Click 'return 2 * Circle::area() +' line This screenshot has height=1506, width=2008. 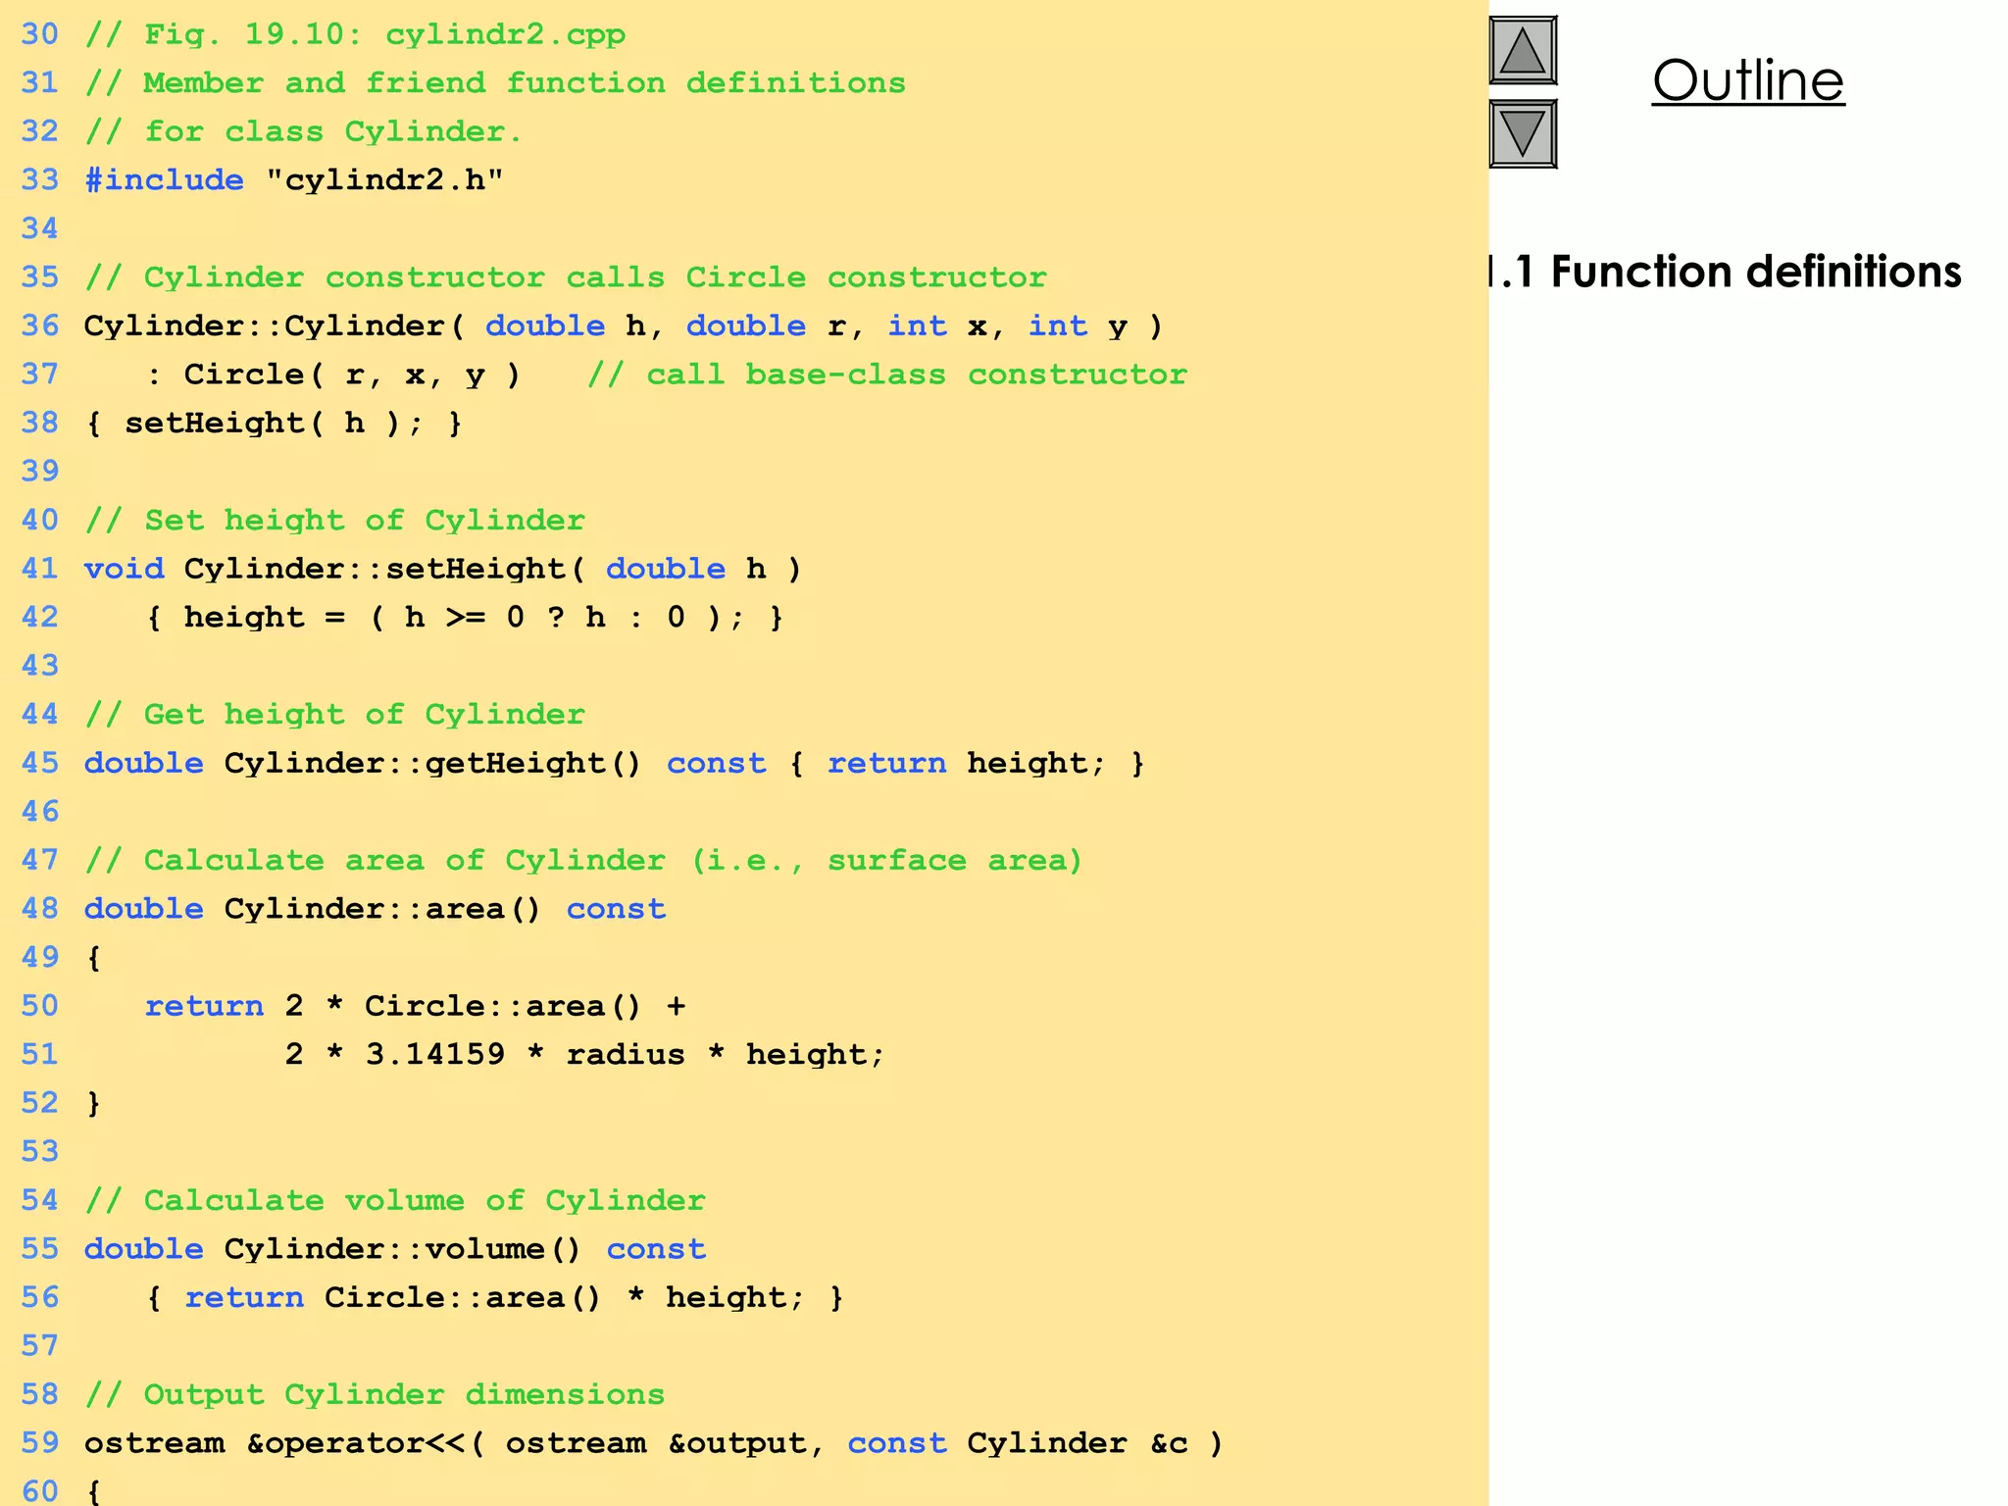pos(416,1007)
